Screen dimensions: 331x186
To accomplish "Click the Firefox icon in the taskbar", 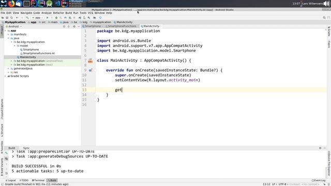I will pyautogui.click(x=11, y=4).
